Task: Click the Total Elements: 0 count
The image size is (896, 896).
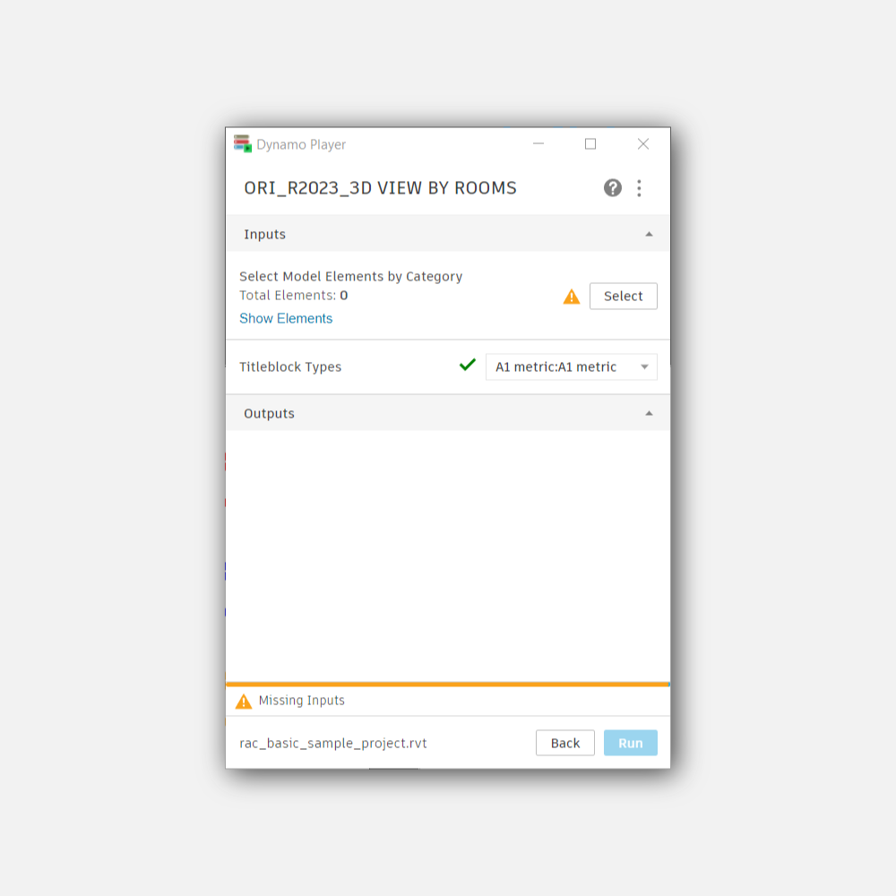Action: [x=294, y=296]
